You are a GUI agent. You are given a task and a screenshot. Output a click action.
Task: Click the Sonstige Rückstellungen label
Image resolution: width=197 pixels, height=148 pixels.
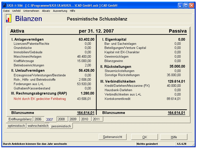pyautogui.click(x=122, y=75)
